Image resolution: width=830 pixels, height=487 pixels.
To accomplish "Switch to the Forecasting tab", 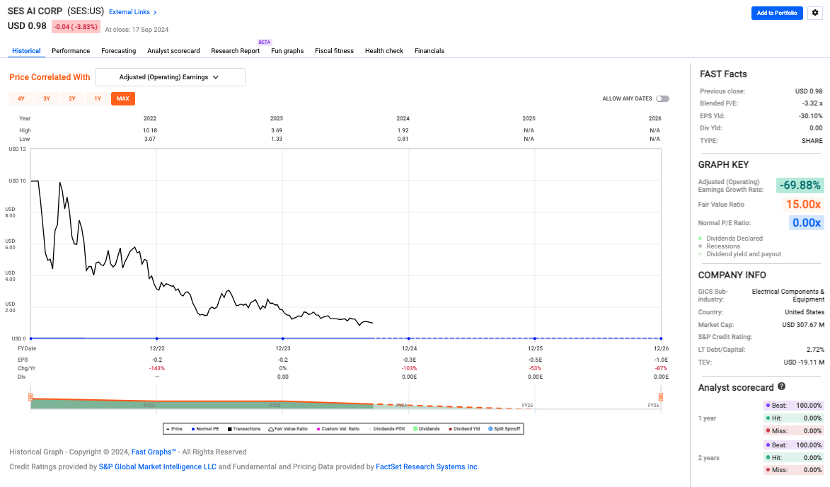I will (118, 51).
